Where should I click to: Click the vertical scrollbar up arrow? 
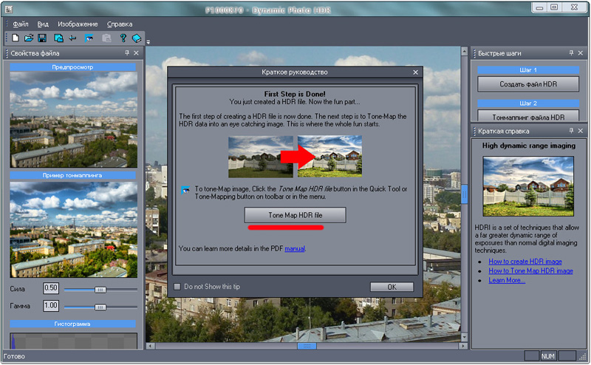(465, 52)
